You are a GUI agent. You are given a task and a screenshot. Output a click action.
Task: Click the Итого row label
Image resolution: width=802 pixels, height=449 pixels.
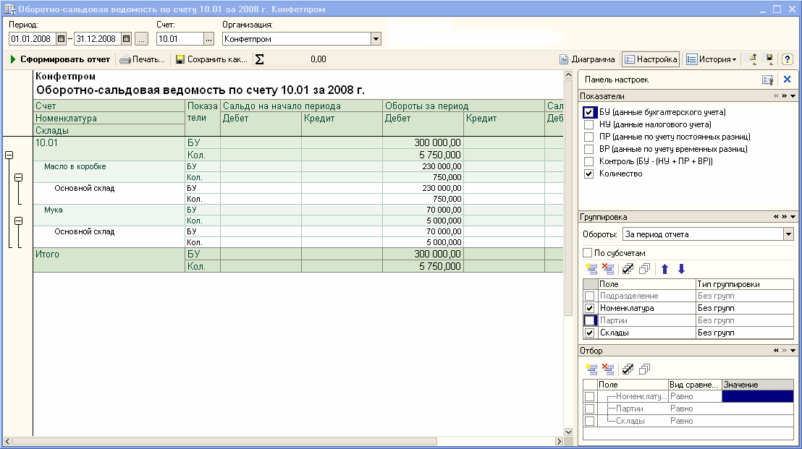(x=47, y=254)
